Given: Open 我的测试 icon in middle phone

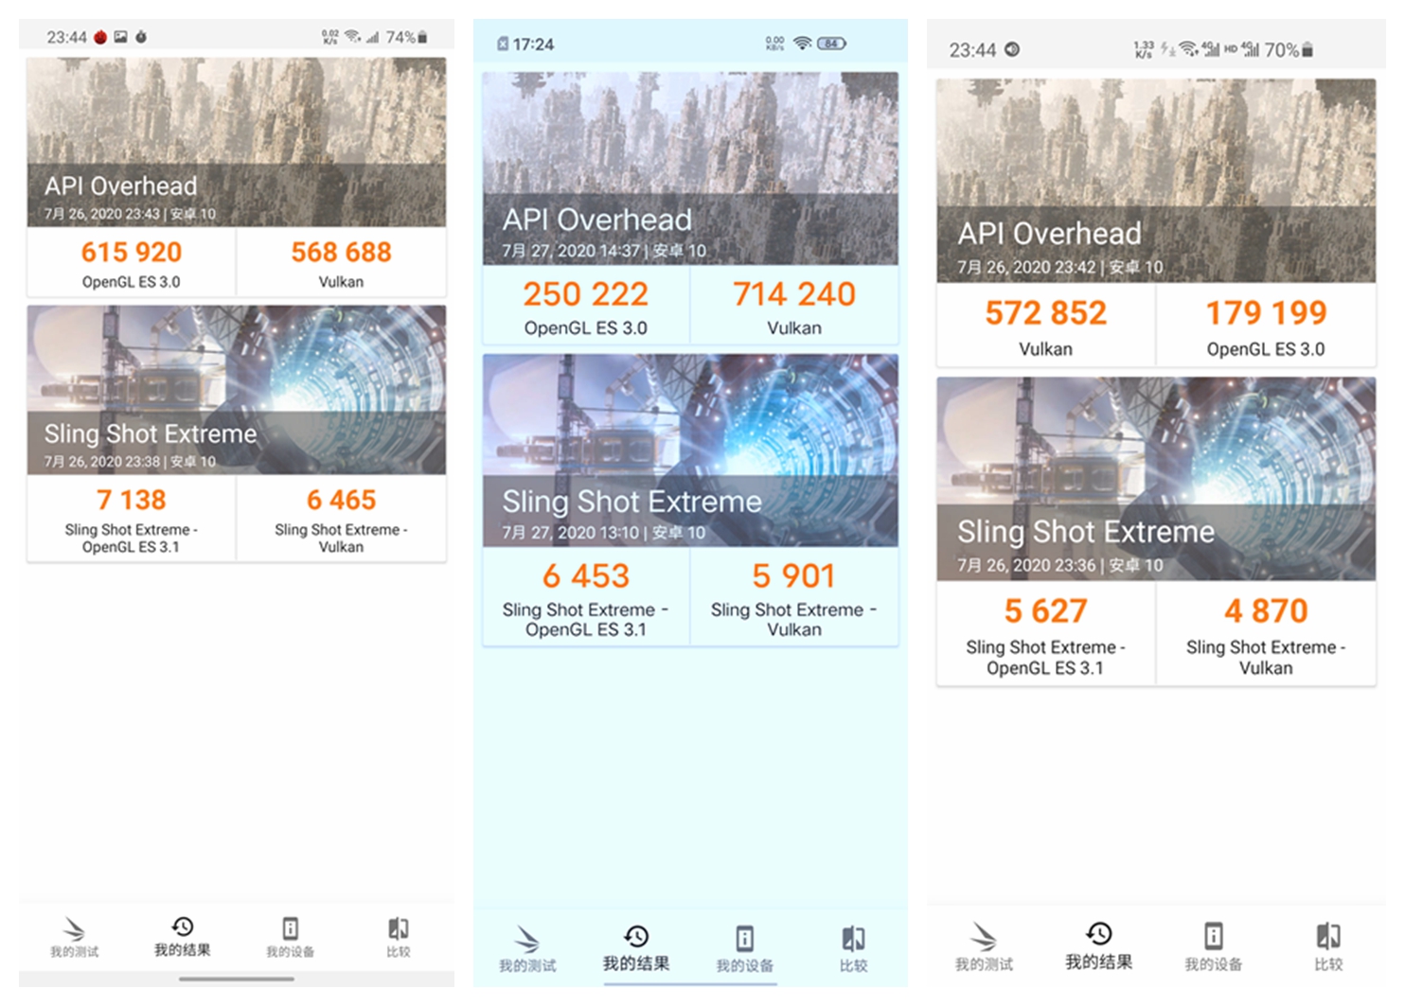Looking at the screenshot, I should (x=527, y=940).
